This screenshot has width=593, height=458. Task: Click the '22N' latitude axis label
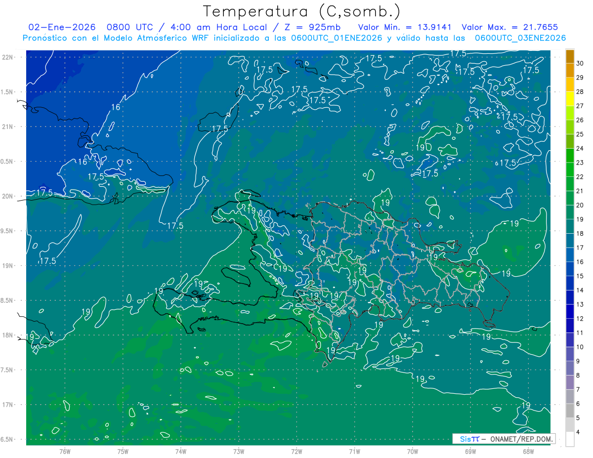click(8, 57)
